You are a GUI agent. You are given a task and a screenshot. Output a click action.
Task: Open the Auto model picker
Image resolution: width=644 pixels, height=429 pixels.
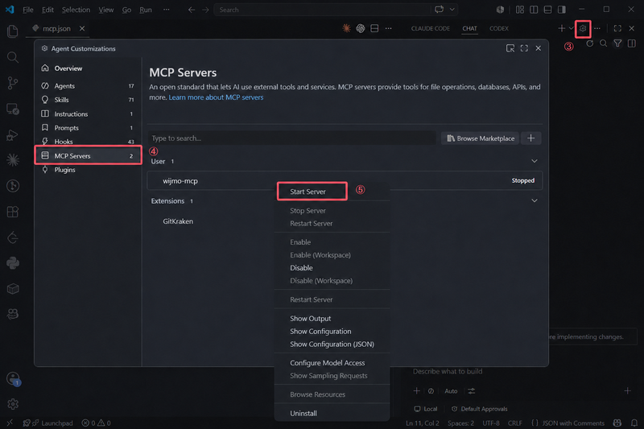[451, 391]
